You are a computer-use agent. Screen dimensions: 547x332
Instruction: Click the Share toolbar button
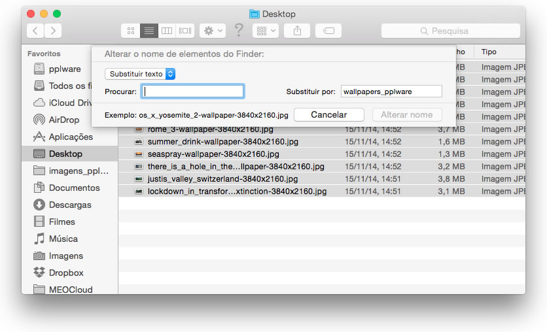pos(297,31)
